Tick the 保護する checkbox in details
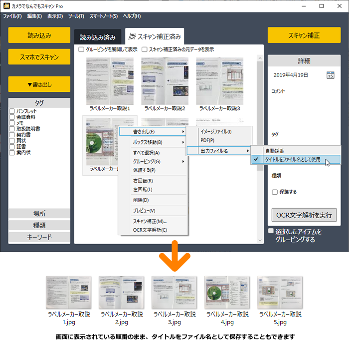349x343 pixels. point(275,192)
